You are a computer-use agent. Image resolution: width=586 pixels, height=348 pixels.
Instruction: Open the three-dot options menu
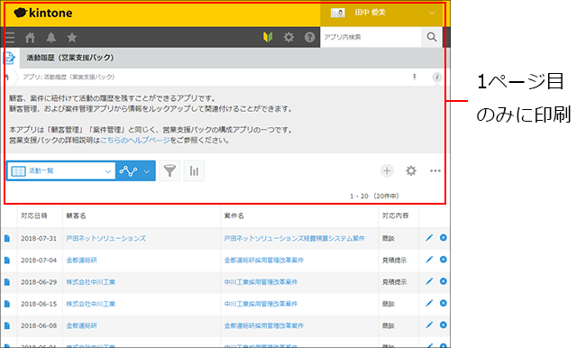click(435, 170)
